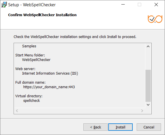Minimize the Setup window

(123, 5)
